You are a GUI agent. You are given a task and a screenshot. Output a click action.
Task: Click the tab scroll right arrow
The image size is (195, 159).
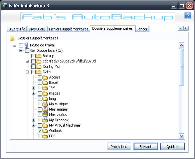186,28
